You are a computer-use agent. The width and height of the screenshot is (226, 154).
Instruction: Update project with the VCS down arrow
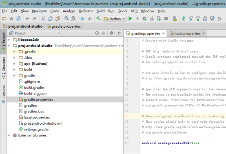[191, 18]
